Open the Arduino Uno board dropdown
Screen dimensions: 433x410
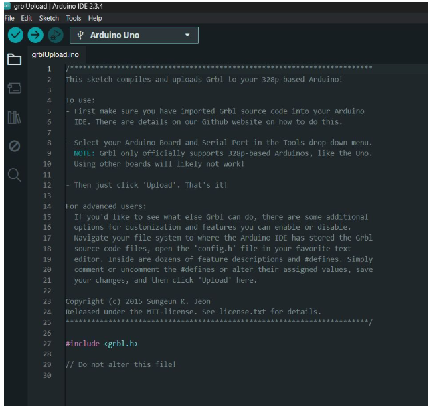[x=135, y=35]
